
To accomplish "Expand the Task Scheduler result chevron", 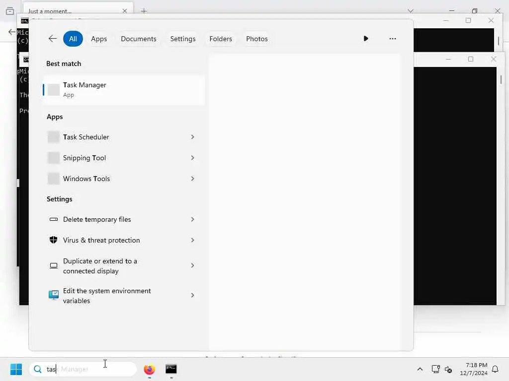I will tap(192, 137).
